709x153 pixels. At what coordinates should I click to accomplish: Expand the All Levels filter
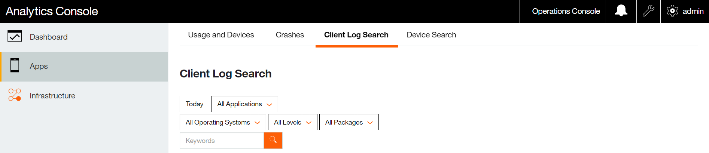[293, 122]
